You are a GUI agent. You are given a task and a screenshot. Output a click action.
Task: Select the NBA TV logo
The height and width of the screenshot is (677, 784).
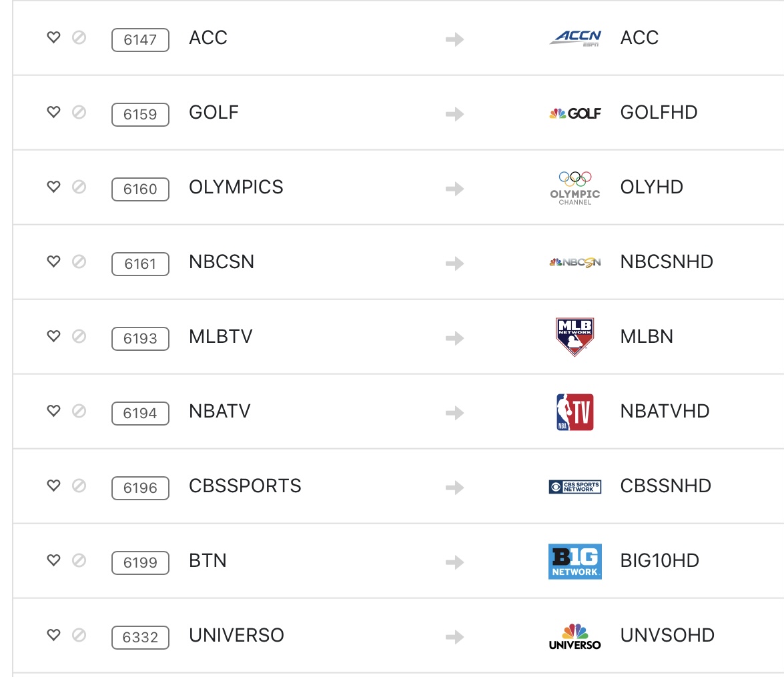coord(574,412)
